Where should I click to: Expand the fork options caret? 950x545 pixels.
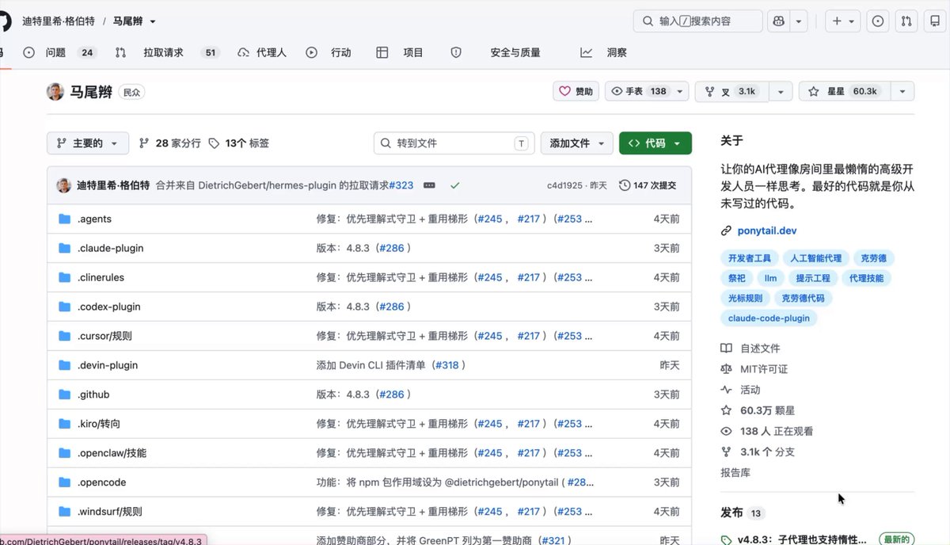[780, 91]
